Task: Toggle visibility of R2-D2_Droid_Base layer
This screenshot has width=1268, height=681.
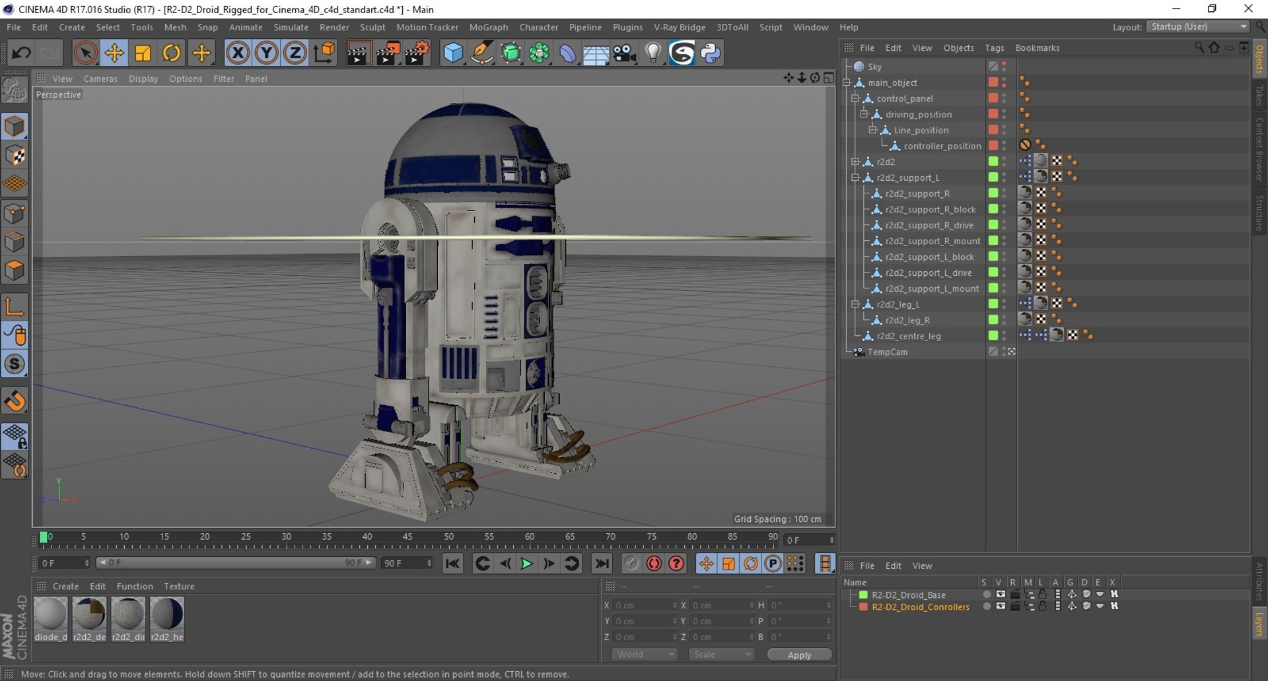Action: coord(1001,595)
